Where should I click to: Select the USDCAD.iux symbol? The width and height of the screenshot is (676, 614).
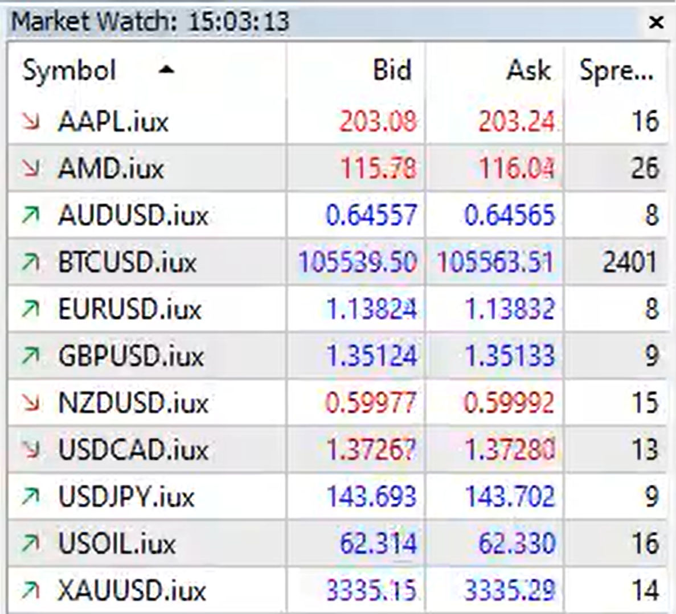[133, 450]
